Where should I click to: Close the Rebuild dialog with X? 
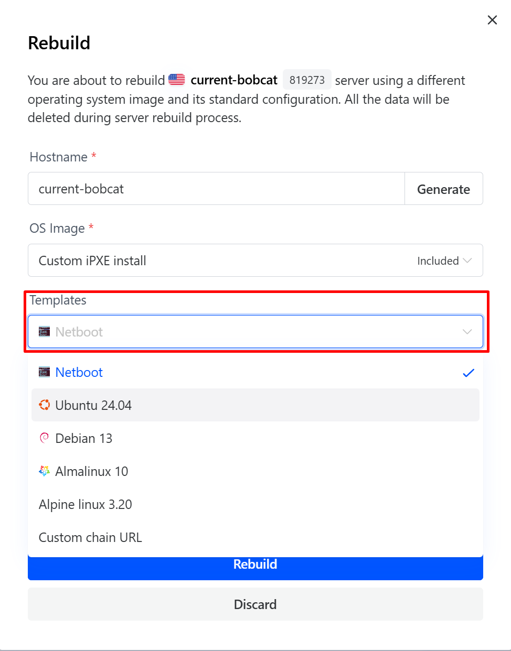point(492,20)
